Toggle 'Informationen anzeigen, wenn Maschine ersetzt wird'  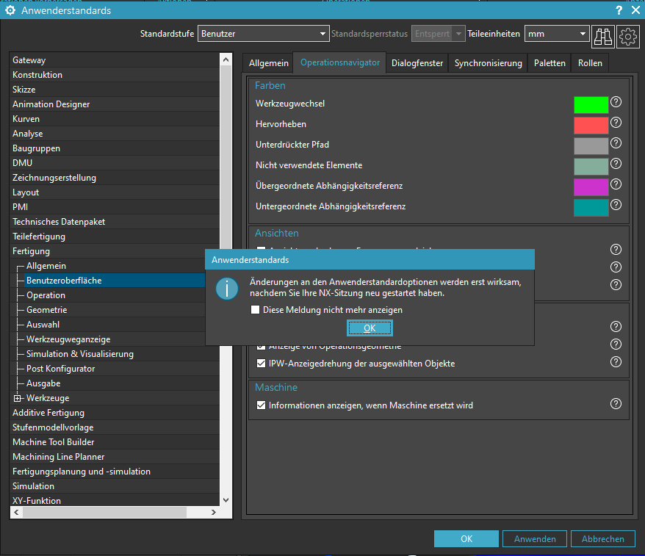click(x=261, y=405)
